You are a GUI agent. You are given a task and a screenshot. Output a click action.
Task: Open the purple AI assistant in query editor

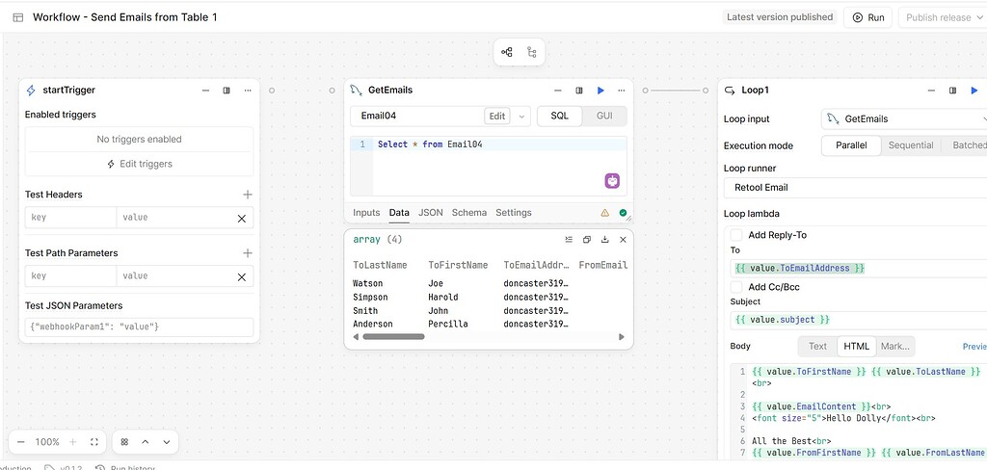612,181
